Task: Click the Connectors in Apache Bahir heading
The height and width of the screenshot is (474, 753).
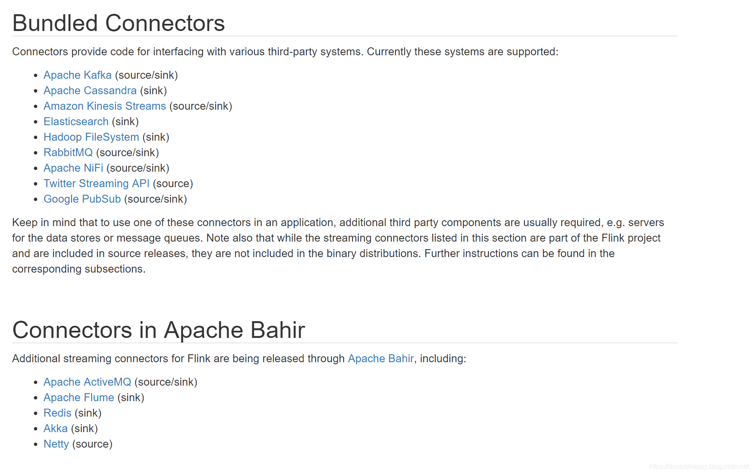Action: tap(159, 330)
